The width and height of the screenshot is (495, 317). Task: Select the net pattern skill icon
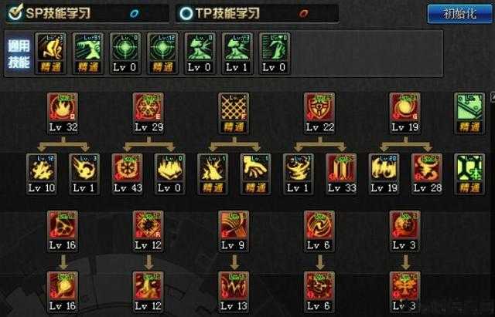[234, 107]
